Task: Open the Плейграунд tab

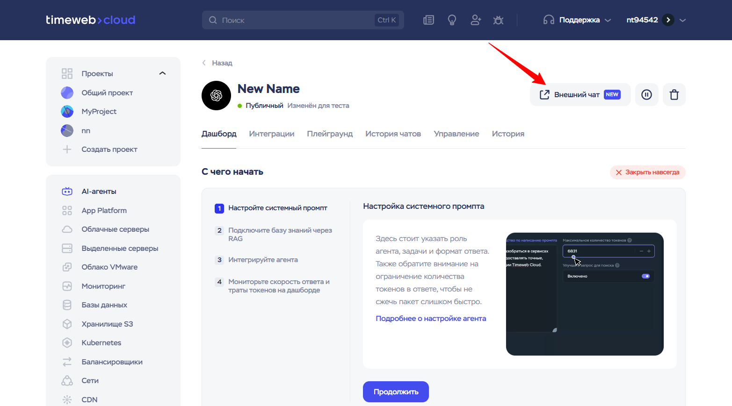Action: pos(330,134)
